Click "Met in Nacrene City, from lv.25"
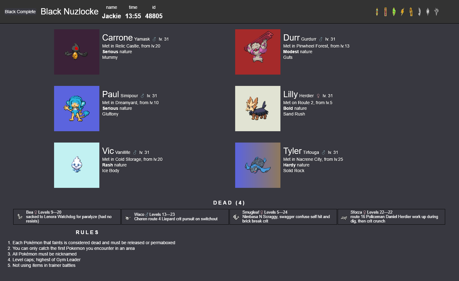Viewport: 459px width, 281px height. 313,159
